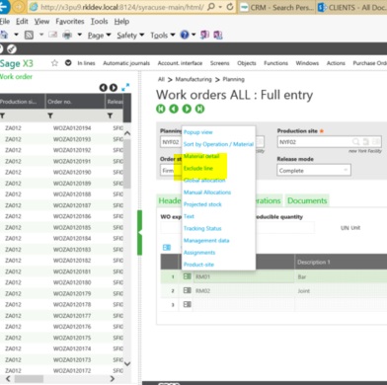Click the favorite star next to Sage X3
The width and height of the screenshot is (387, 385).
[x=54, y=63]
